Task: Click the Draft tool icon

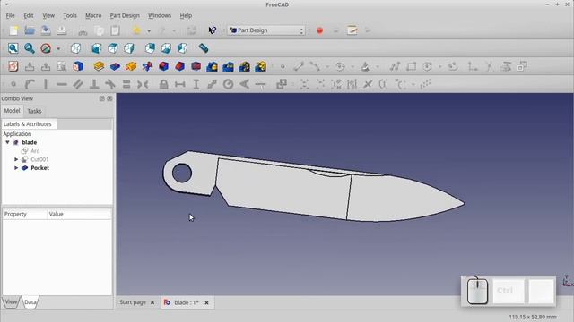Action: pos(196,66)
